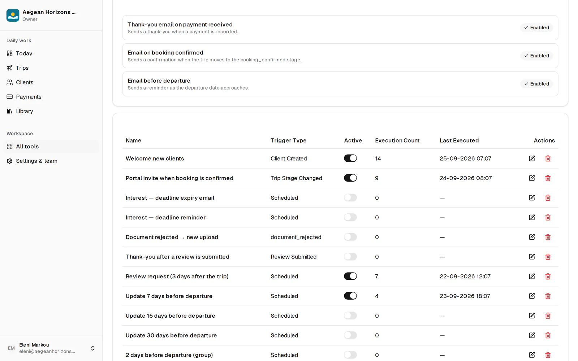Image resolution: width=578 pixels, height=361 pixels.
Task: Select the 25-09-2026 07:07 last executed value
Action: tap(465, 158)
